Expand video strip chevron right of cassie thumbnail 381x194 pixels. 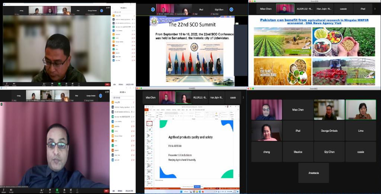(243, 98)
